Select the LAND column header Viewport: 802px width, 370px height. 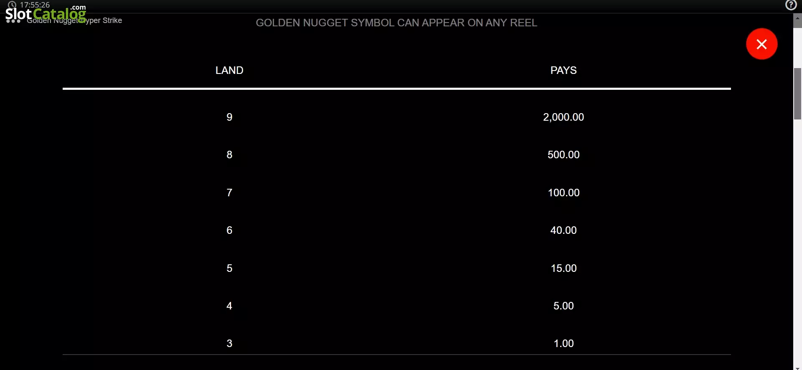229,70
